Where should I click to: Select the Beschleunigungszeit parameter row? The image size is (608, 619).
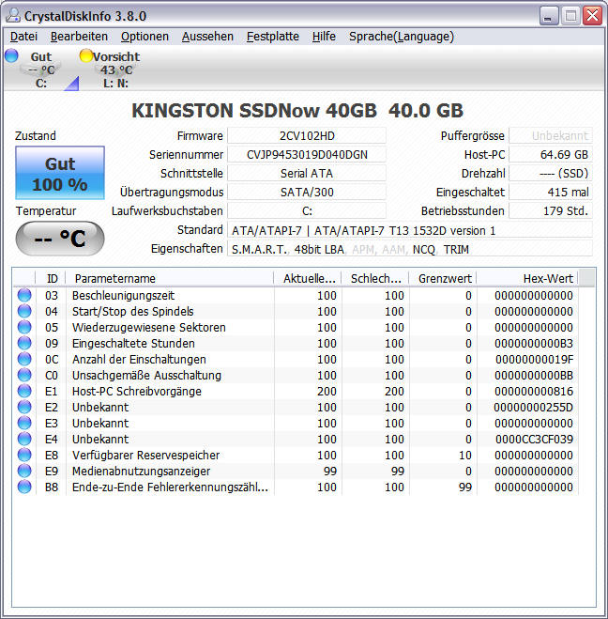point(296,295)
